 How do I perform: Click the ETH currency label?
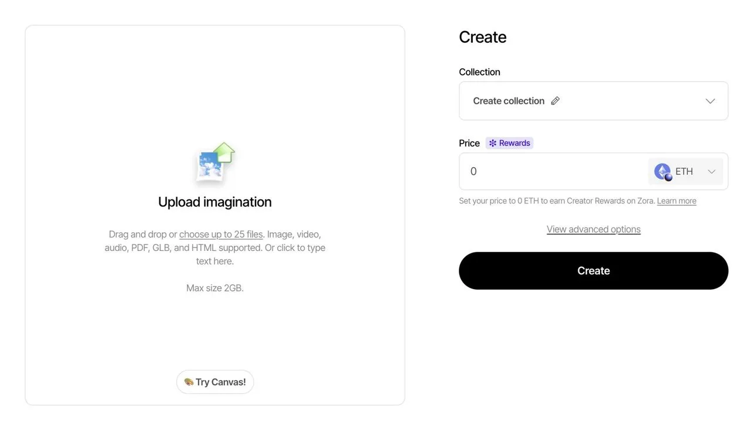684,171
